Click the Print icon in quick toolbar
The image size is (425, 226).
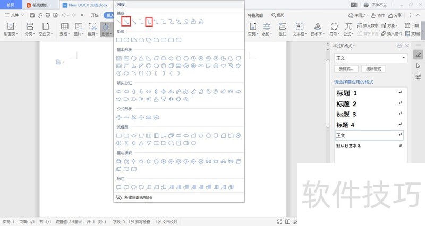tap(48, 15)
